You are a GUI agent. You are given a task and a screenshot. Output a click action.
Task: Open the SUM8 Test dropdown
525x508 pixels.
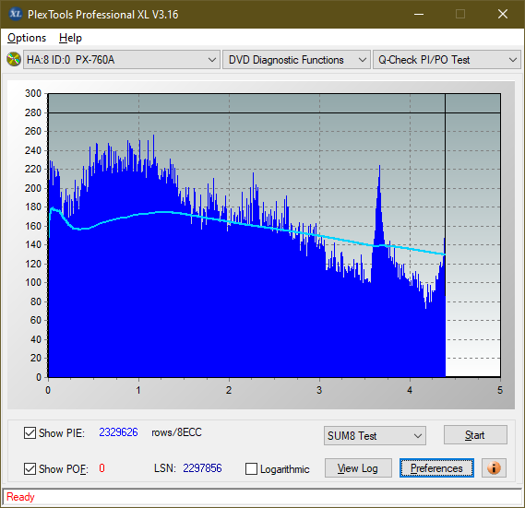point(375,436)
